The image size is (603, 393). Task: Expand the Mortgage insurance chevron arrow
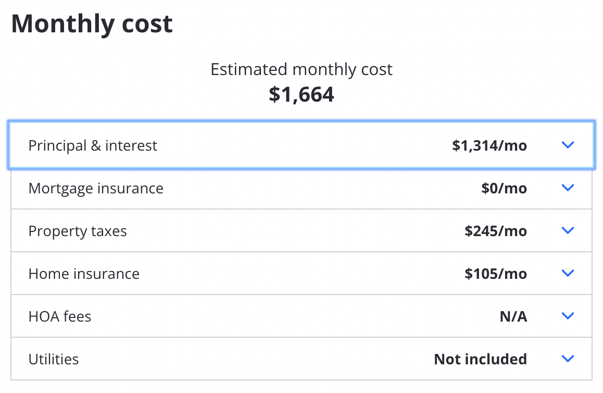[x=568, y=188]
